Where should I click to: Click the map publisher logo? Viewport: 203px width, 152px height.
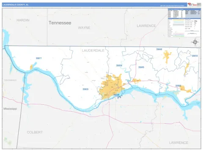pos(194,5)
